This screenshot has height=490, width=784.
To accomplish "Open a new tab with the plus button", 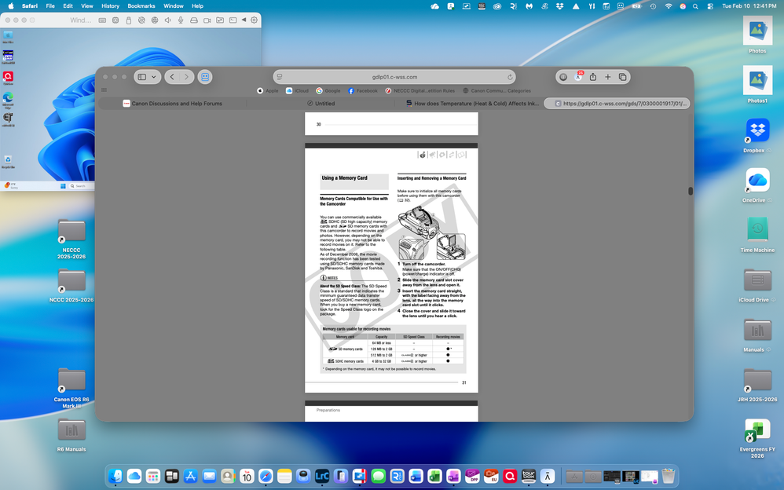I will click(x=607, y=77).
